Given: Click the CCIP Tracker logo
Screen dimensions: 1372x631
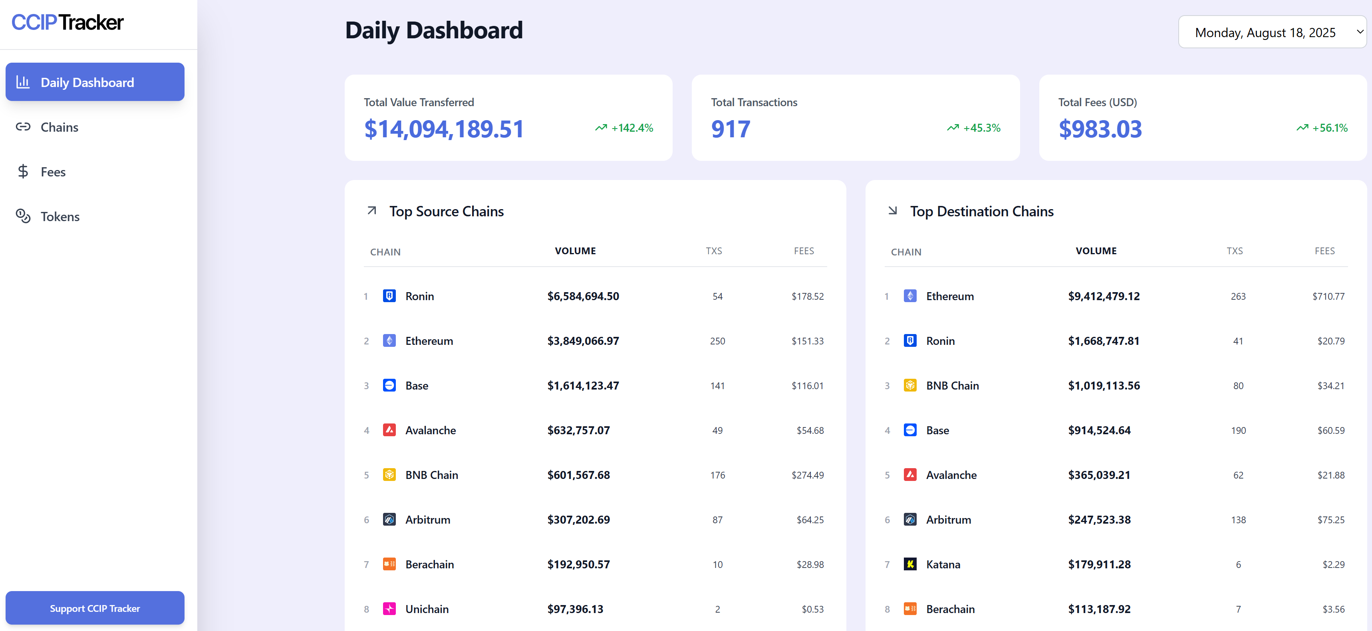Looking at the screenshot, I should click(x=68, y=22).
